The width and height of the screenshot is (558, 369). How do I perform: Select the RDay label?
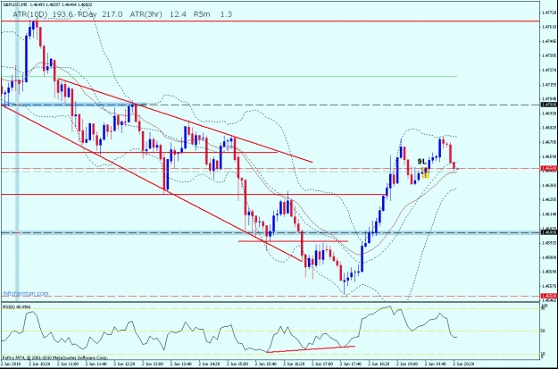point(87,14)
